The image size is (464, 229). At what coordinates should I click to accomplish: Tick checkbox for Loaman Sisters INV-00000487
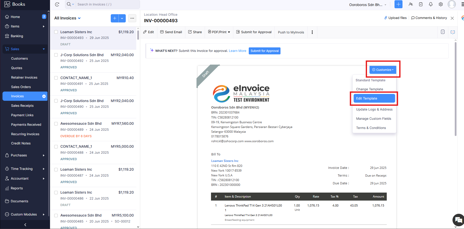click(56, 169)
